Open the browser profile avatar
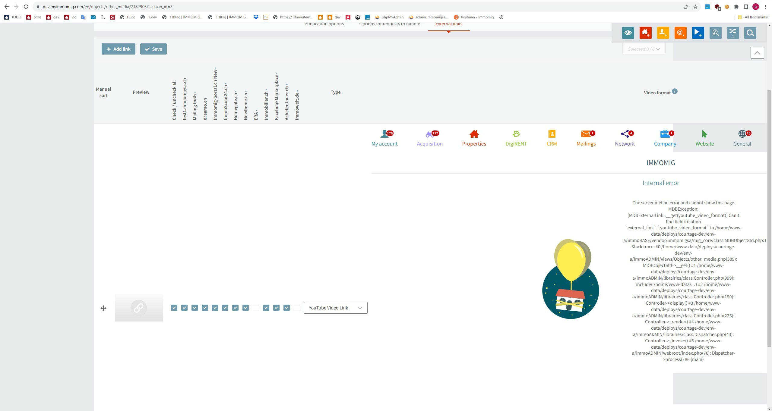The height and width of the screenshot is (411, 772). [x=756, y=7]
